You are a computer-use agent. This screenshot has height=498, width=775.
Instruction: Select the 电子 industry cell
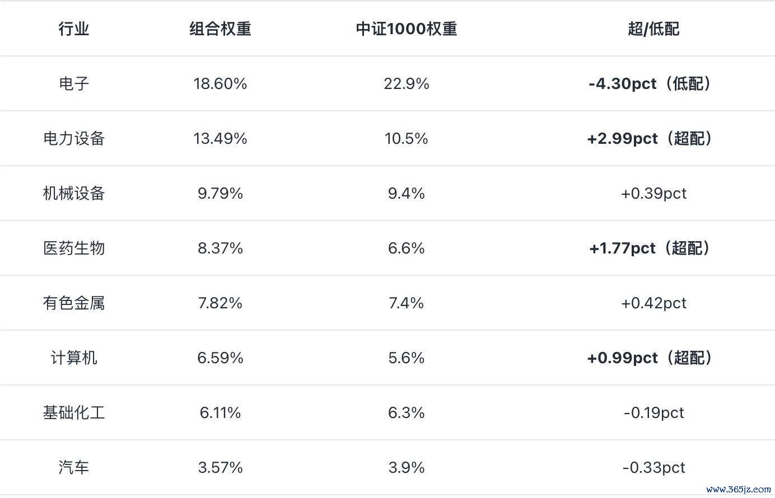click(74, 83)
